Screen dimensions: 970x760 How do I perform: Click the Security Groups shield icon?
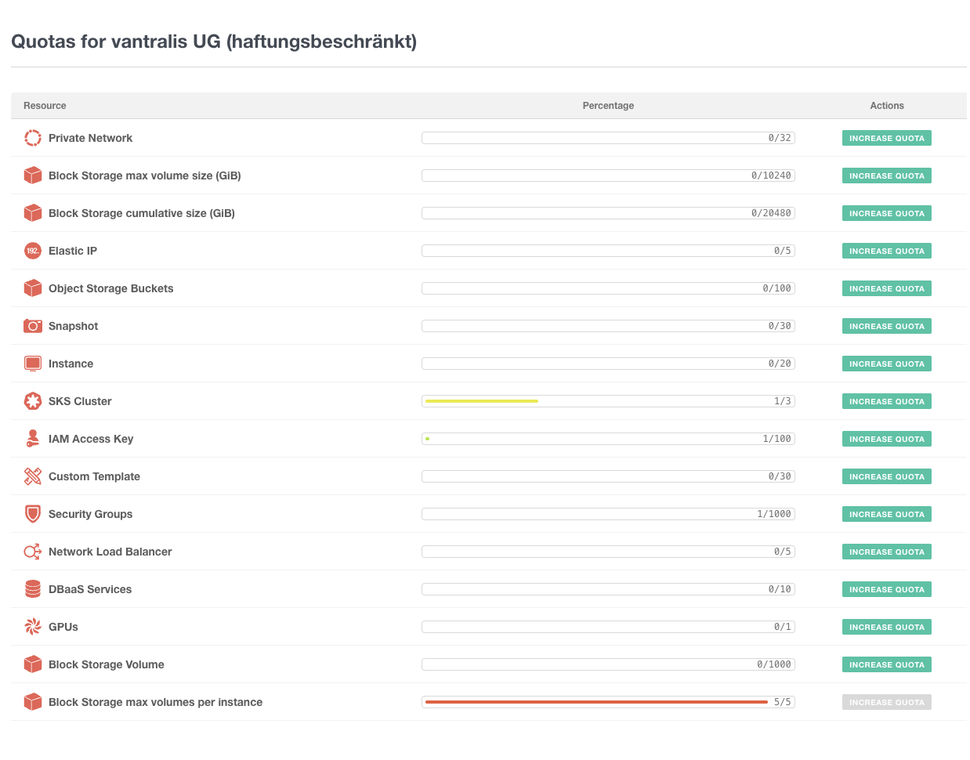[x=32, y=513]
